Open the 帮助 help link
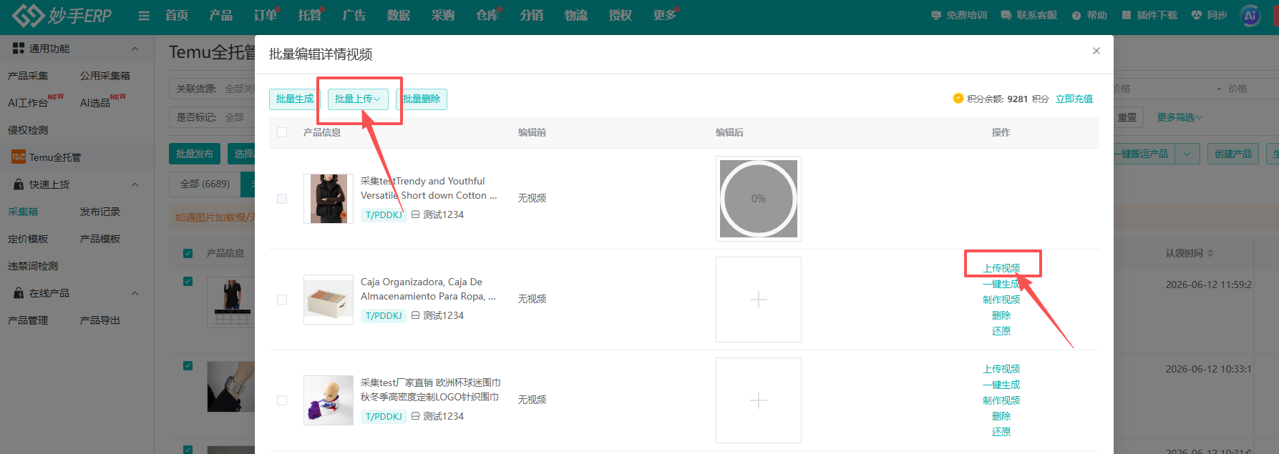The image size is (1279, 454). [1089, 15]
